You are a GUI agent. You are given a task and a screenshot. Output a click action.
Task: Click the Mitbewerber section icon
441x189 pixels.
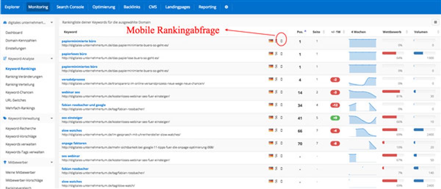(5, 162)
